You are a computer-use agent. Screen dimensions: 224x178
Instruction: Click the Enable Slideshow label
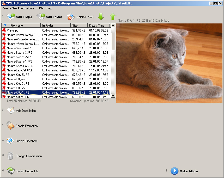26,141
